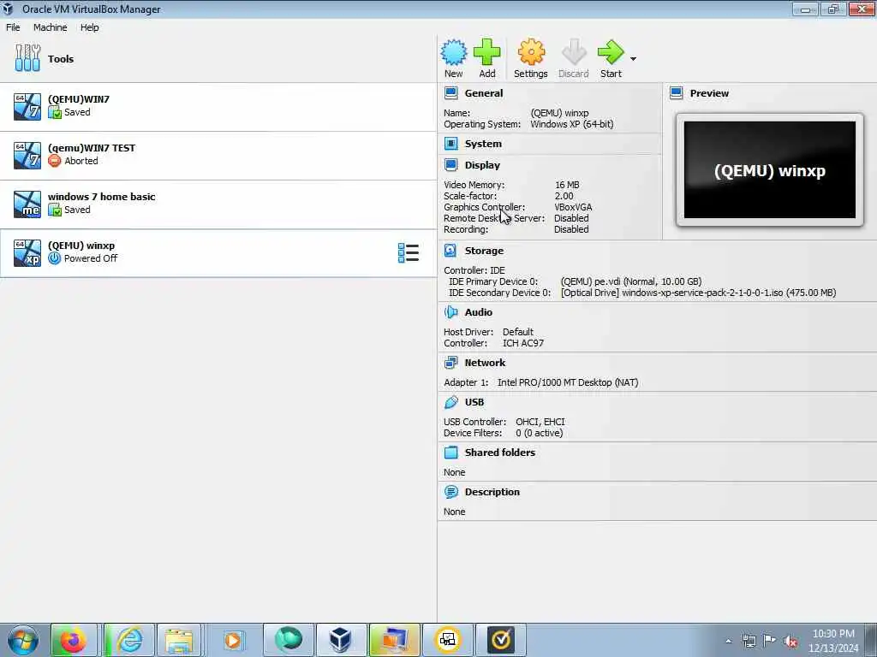Open the Display section header
The width and height of the screenshot is (877, 657).
pos(482,165)
